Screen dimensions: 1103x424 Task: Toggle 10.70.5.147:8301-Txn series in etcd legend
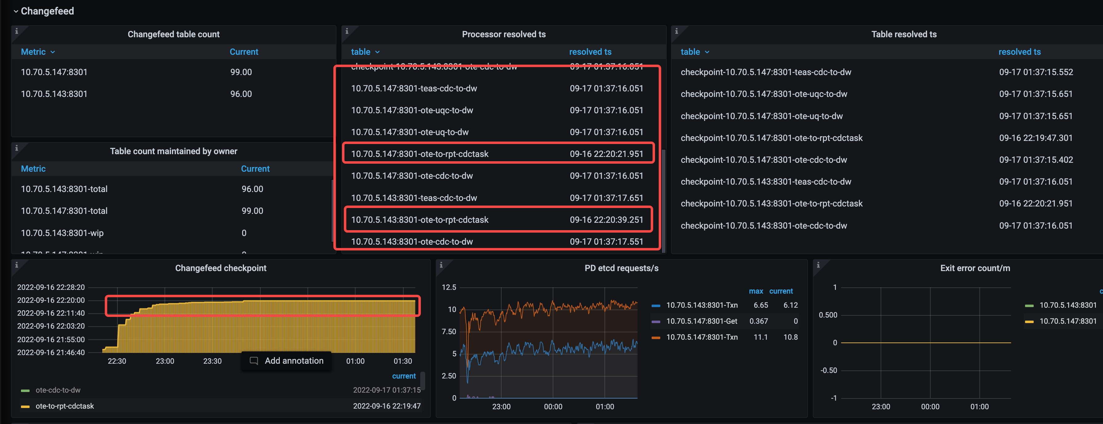click(702, 337)
